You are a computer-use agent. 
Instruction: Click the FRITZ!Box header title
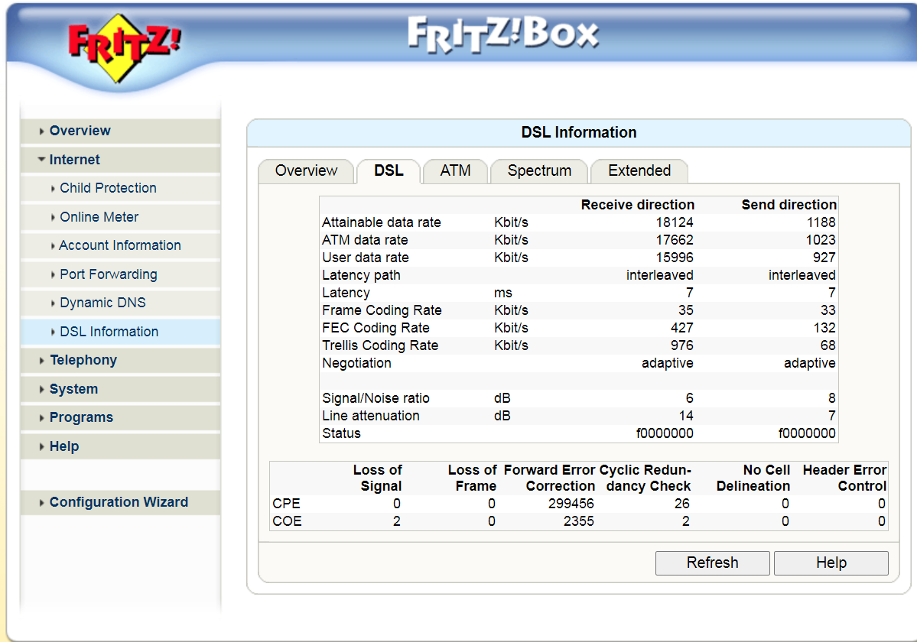(503, 34)
